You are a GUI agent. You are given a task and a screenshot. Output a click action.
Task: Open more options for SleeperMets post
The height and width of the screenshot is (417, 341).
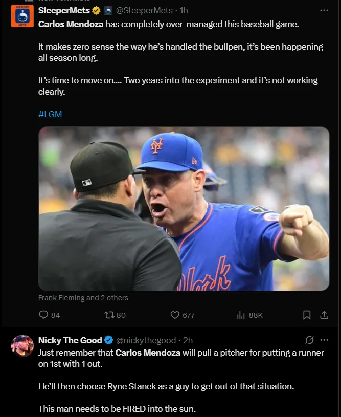click(324, 10)
